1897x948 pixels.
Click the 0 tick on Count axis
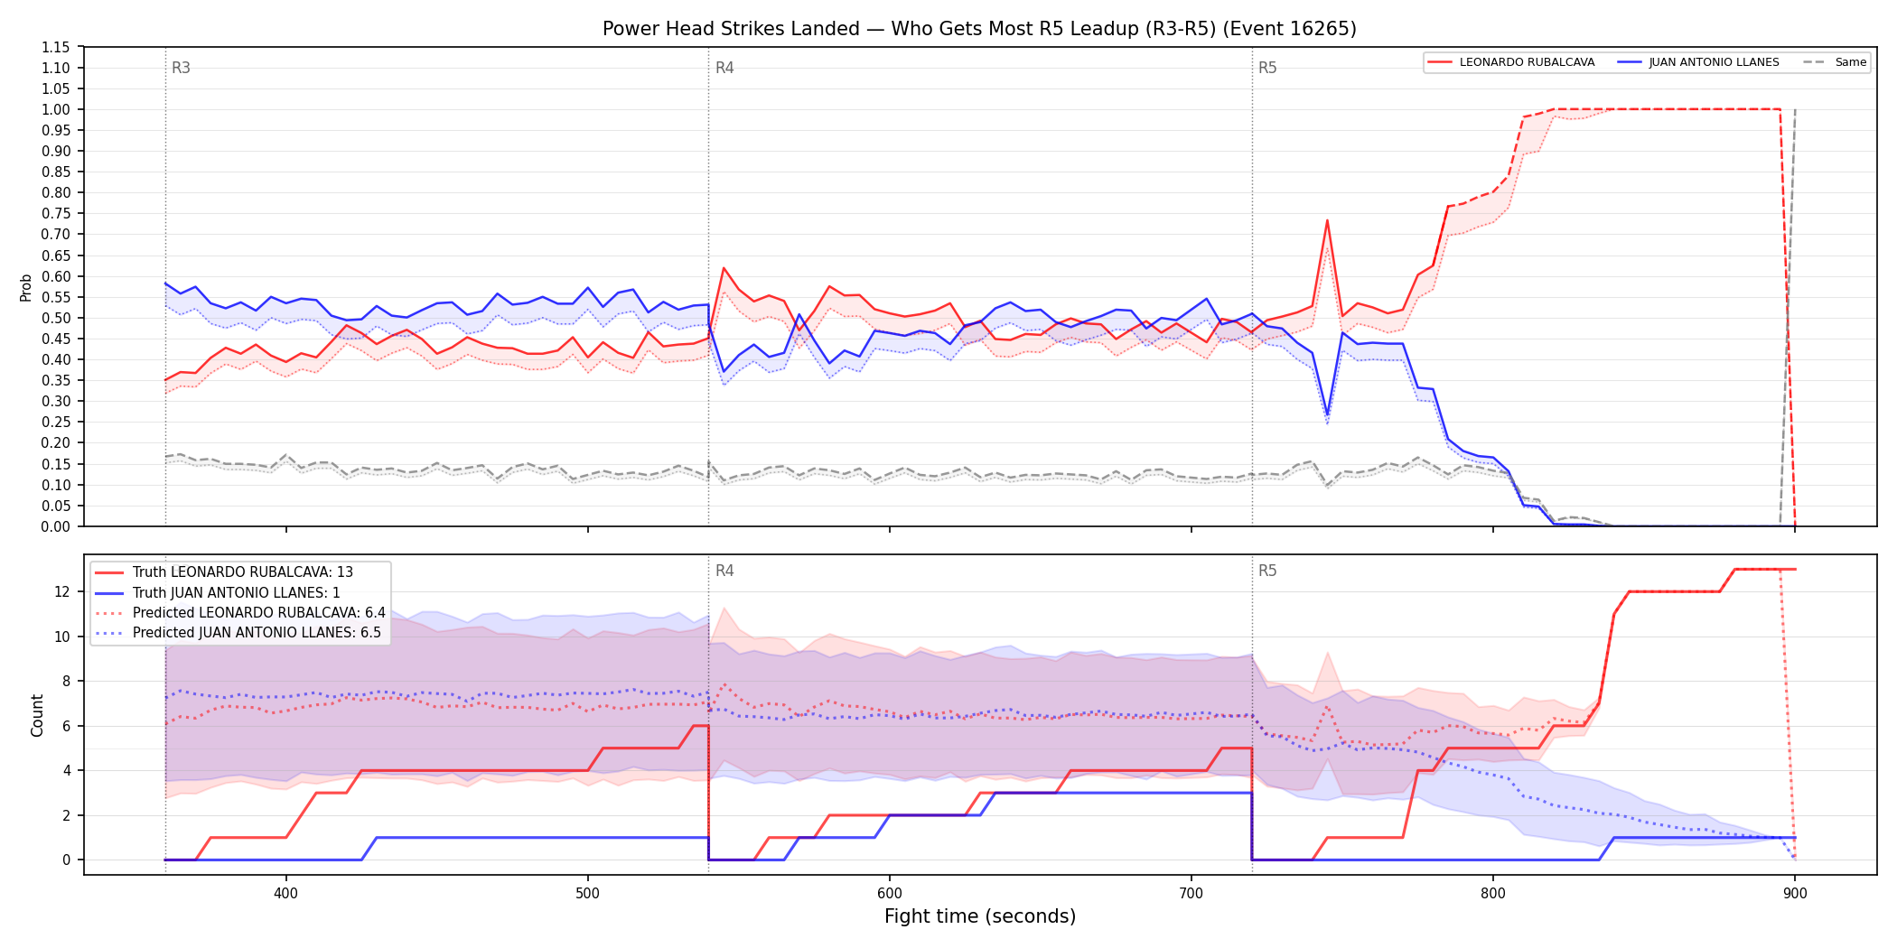pos(66,860)
